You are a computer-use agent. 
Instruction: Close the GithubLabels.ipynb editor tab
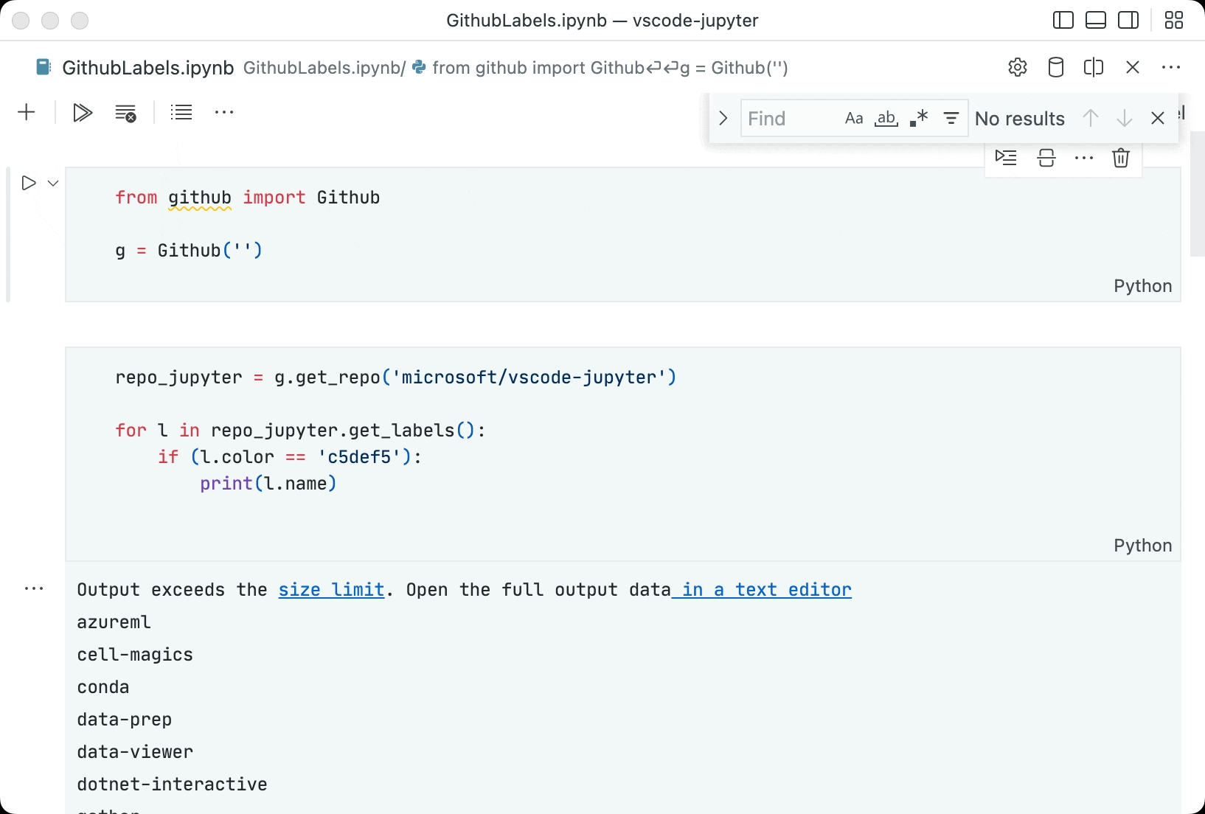pyautogui.click(x=1133, y=68)
